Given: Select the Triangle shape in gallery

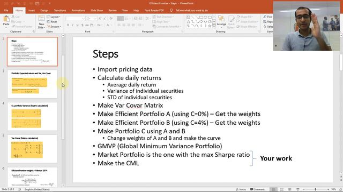Looking at the screenshot, I should pos(188,21).
